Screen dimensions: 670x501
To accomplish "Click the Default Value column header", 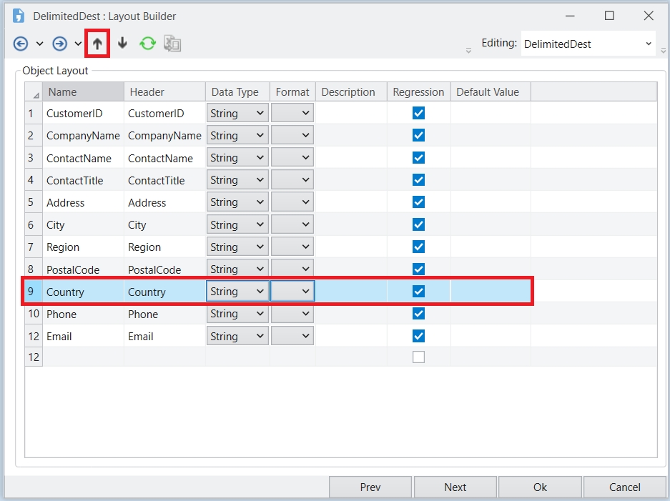I will click(490, 92).
